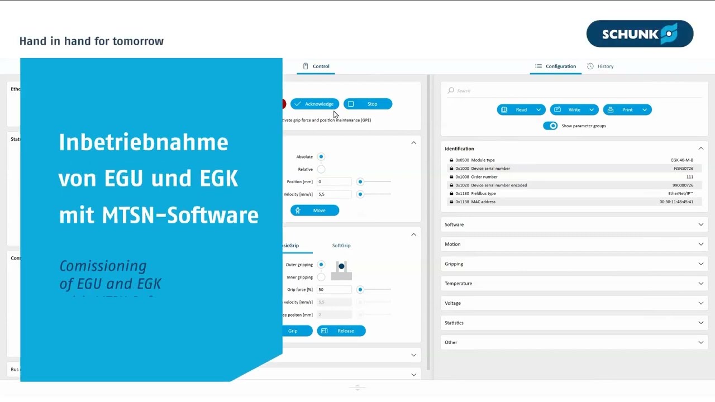Click lock icon for Device serial number encoded
This screenshot has height=402, width=715.
coord(451,185)
